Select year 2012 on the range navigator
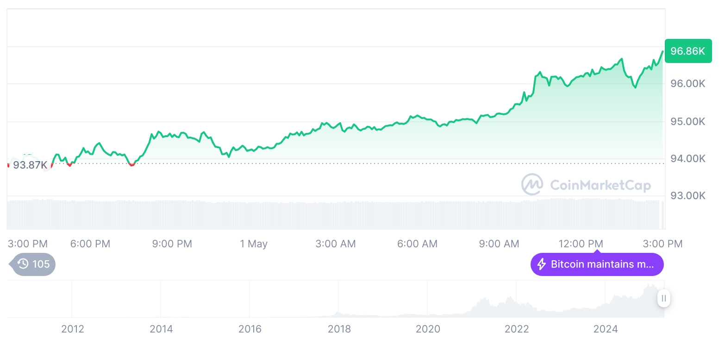 click(x=73, y=329)
